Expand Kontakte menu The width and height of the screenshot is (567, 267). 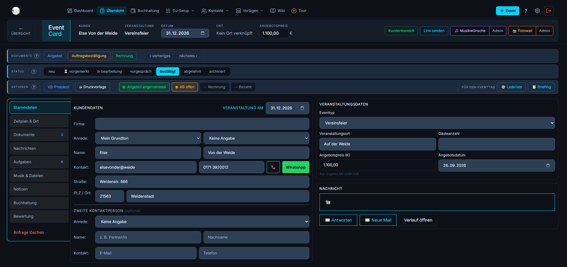click(215, 11)
